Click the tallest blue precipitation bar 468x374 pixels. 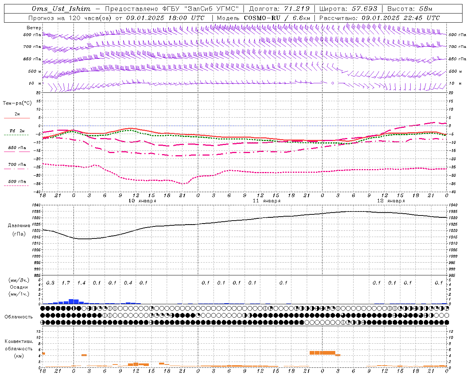[71, 301]
